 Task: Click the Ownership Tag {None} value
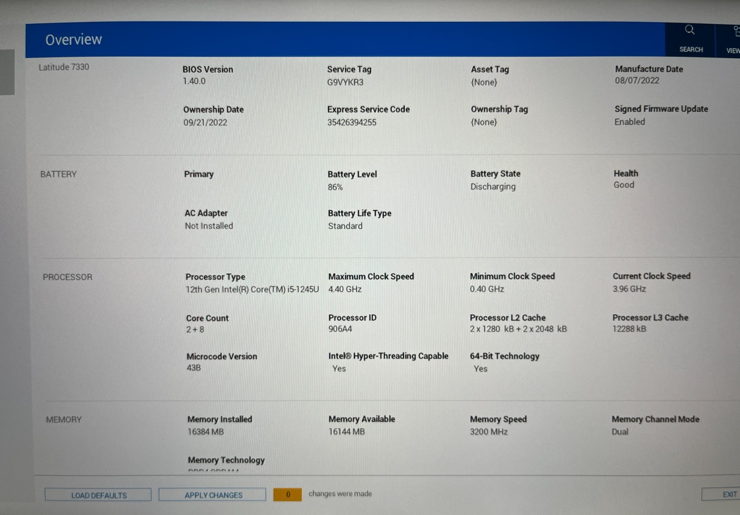pos(484,122)
